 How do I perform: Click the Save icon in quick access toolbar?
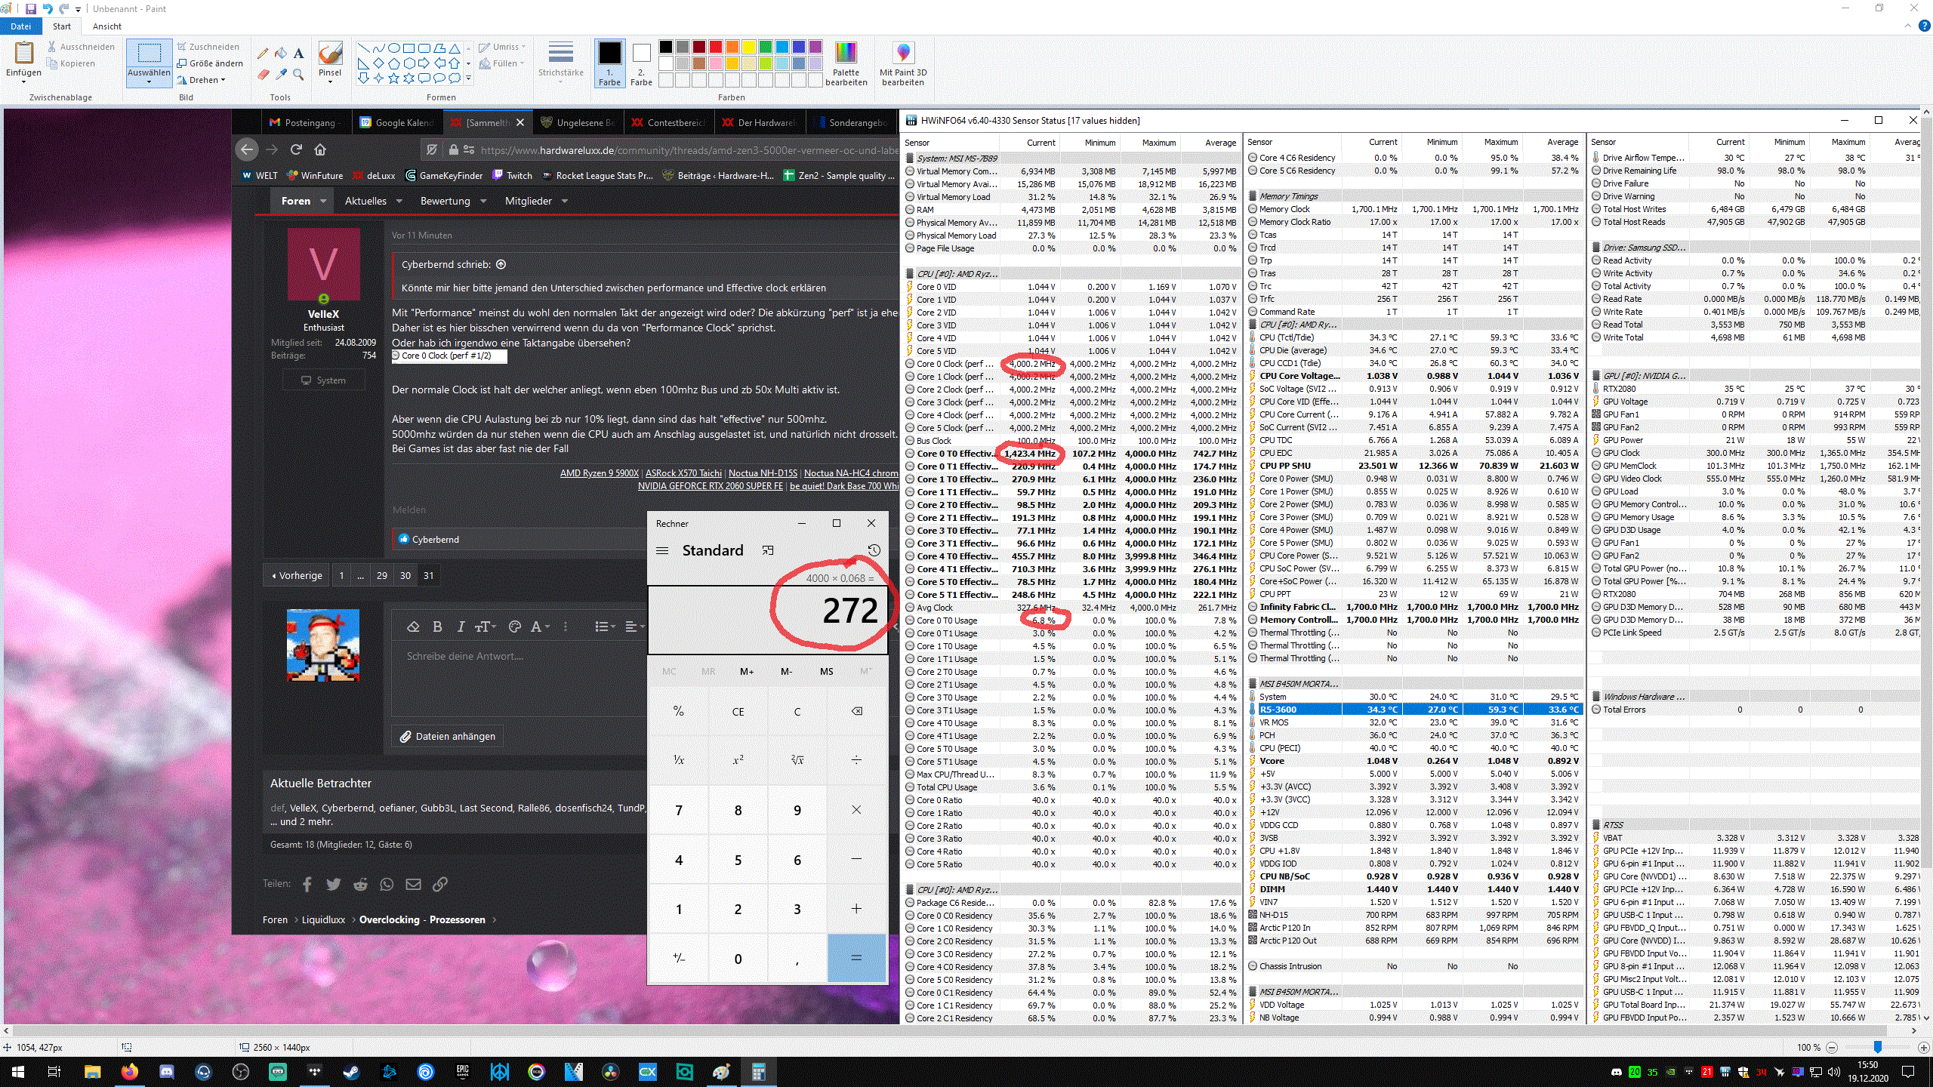click(30, 9)
